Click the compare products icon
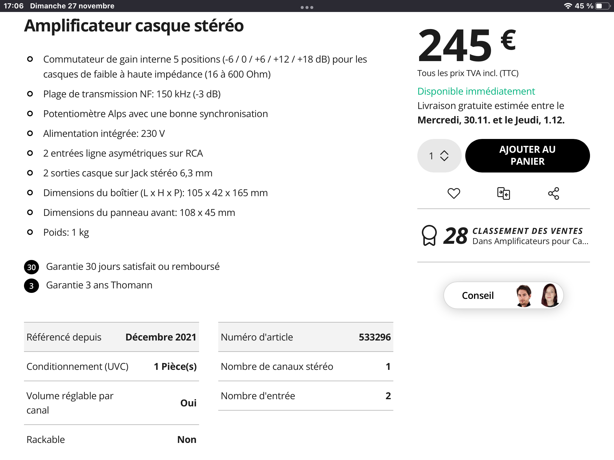The image size is (614, 460). (x=503, y=193)
